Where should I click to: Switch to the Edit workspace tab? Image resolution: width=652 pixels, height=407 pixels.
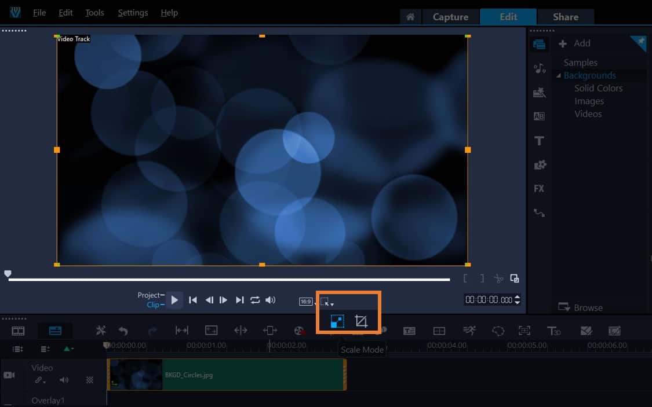coord(508,17)
